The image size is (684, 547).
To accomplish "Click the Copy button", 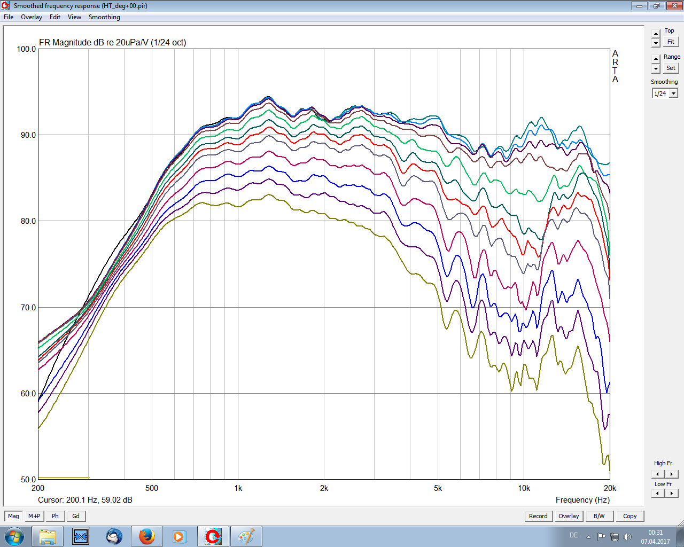I will click(629, 516).
